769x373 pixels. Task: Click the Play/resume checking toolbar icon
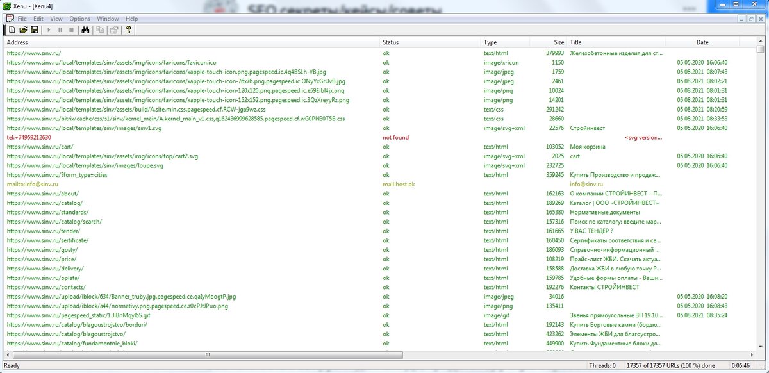(x=49, y=29)
